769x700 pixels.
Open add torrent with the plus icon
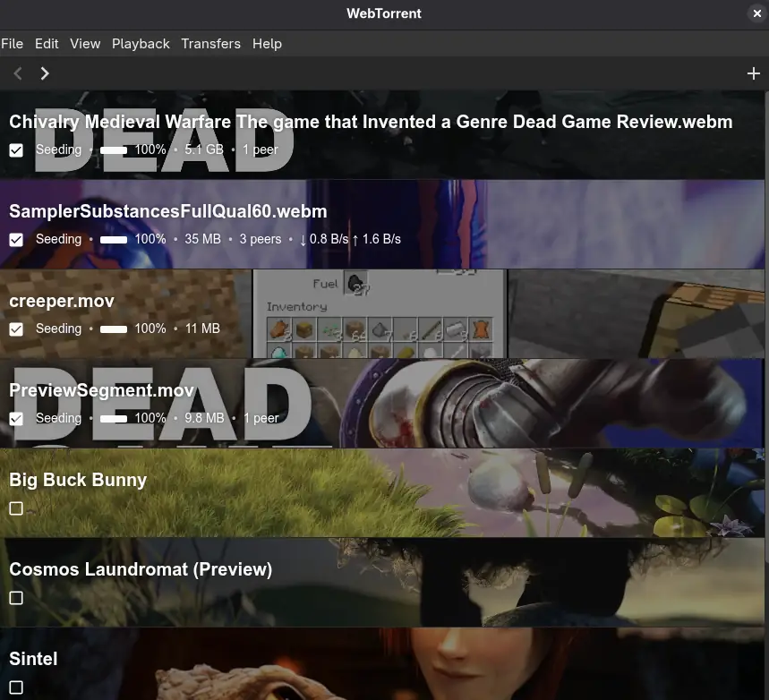point(753,73)
